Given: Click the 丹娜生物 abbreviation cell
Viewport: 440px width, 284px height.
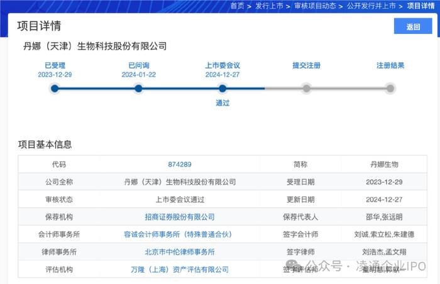Looking at the screenshot, I should pyautogui.click(x=384, y=165).
